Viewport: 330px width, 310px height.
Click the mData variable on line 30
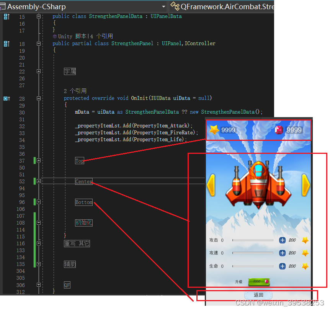click(82, 112)
